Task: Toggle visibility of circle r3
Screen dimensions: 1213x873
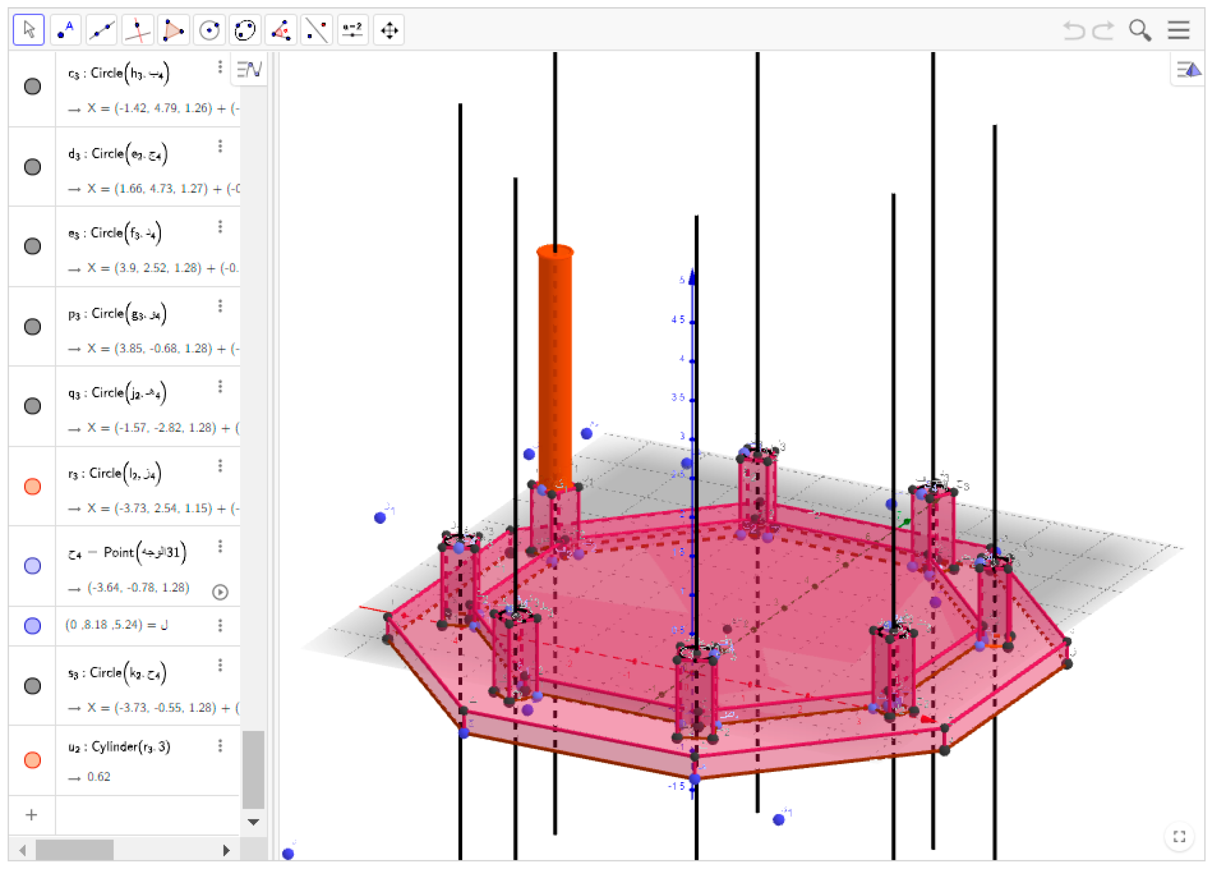Action: click(33, 487)
